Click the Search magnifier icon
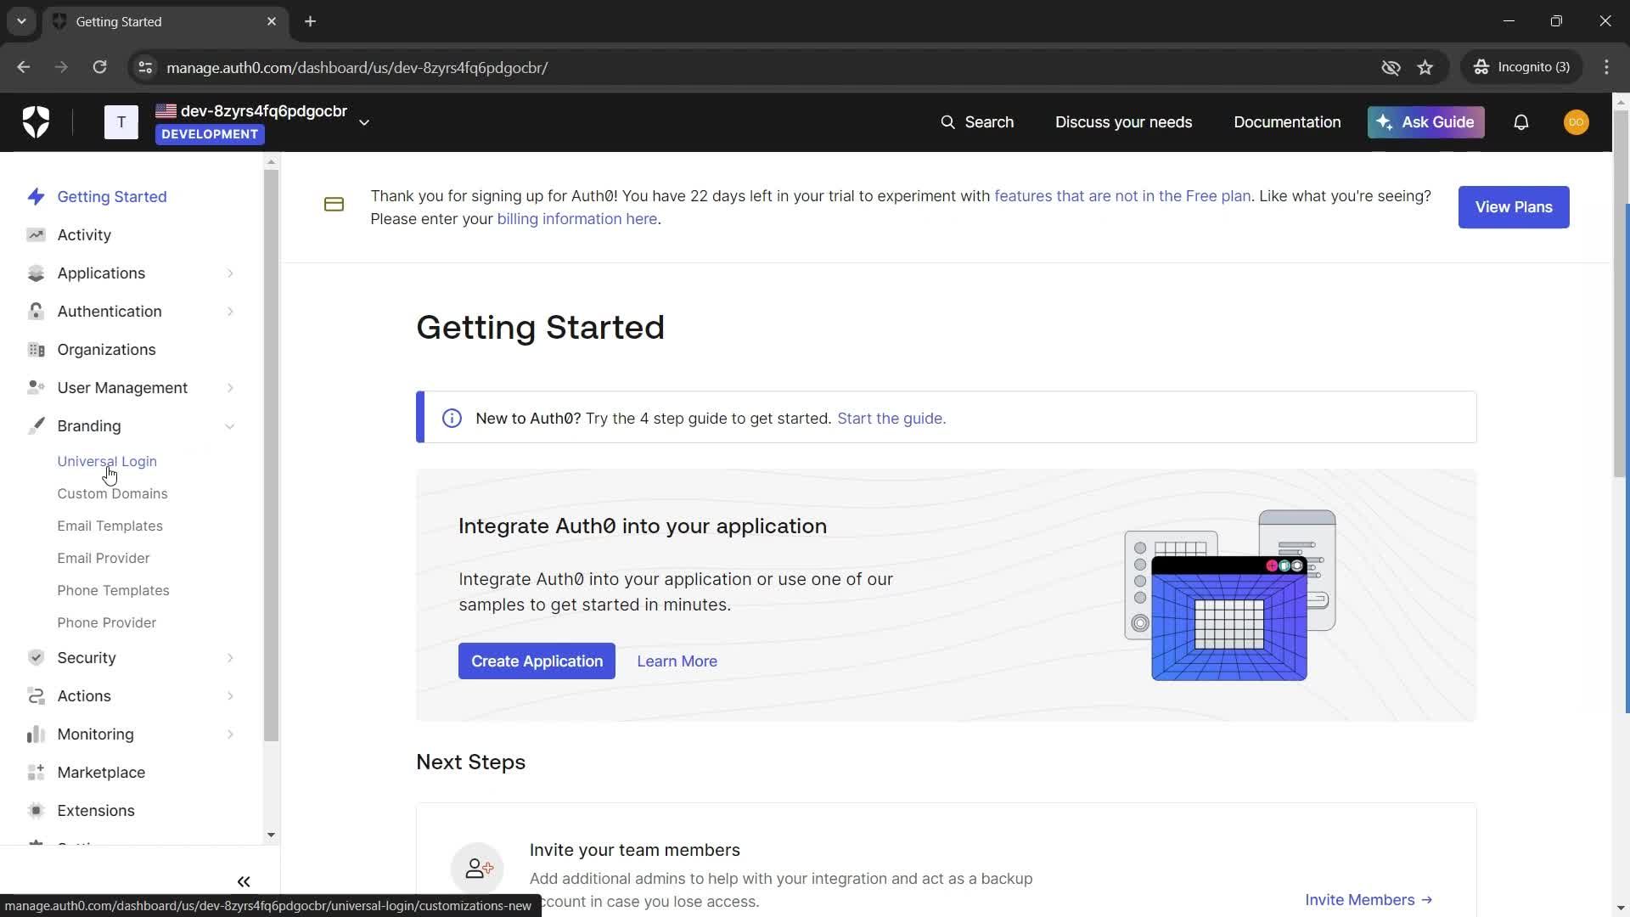Viewport: 1630px width, 917px height. 947,122
